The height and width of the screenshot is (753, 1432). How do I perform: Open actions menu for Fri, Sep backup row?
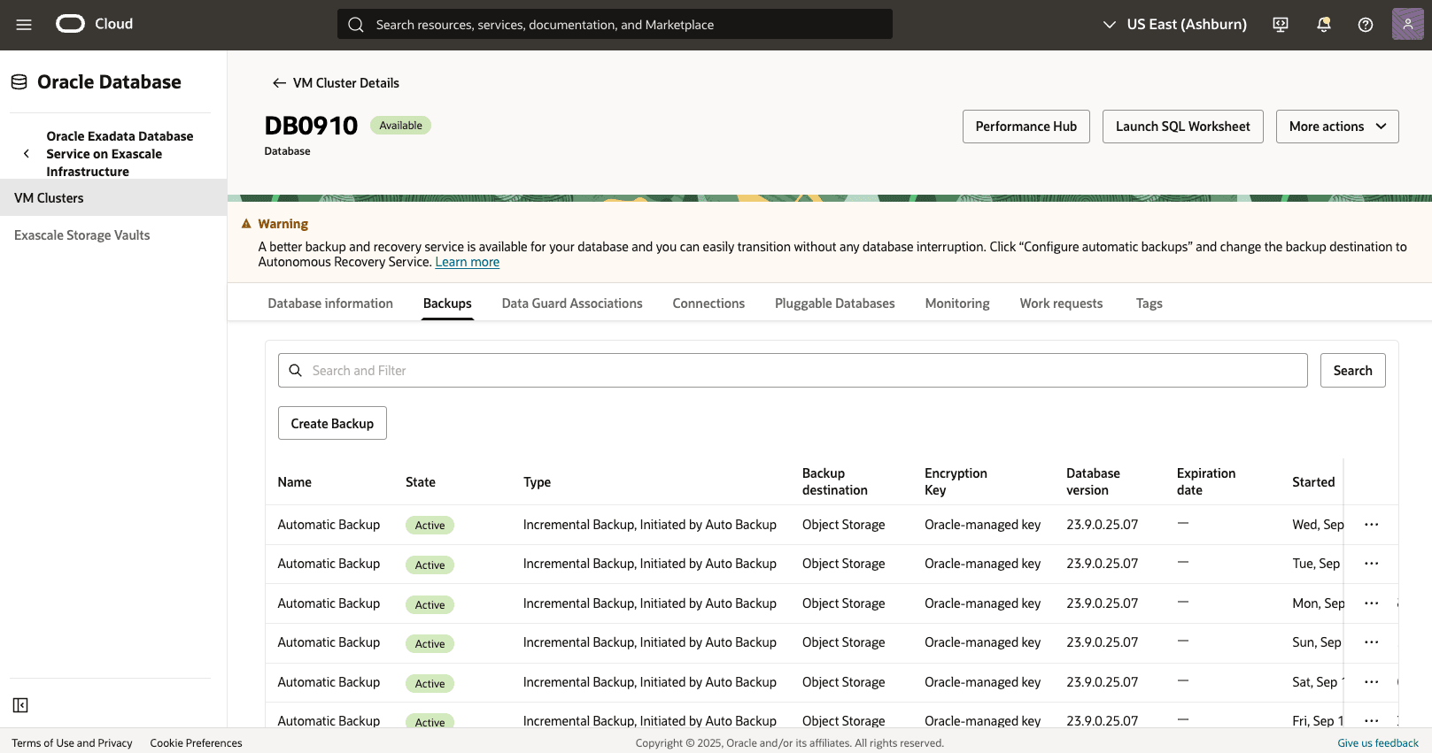pos(1372,720)
